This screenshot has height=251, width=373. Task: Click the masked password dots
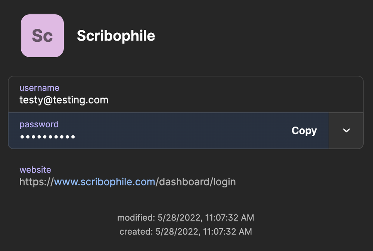pyautogui.click(x=47, y=137)
